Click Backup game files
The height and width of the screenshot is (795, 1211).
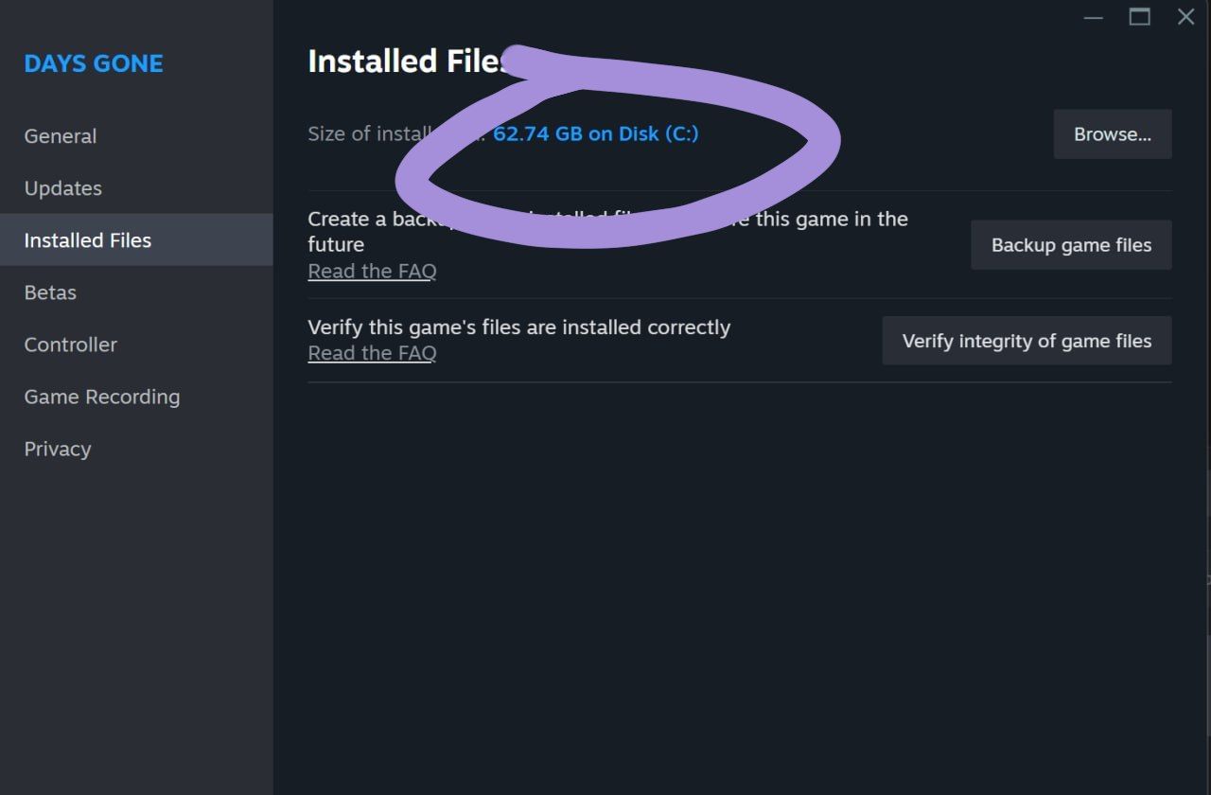coord(1071,245)
